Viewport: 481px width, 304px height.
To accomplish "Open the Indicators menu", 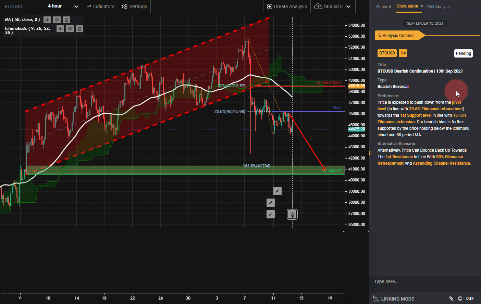I will 100,7.
